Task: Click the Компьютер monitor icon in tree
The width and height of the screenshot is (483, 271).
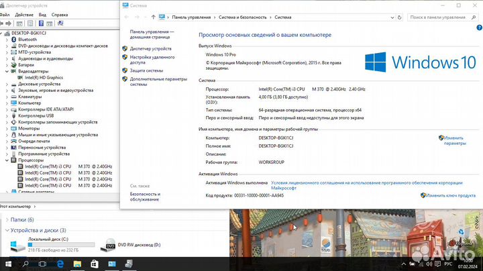Action: point(13,103)
